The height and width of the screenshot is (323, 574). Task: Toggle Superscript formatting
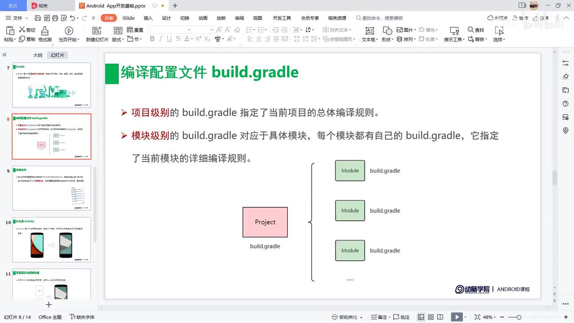coord(198,39)
